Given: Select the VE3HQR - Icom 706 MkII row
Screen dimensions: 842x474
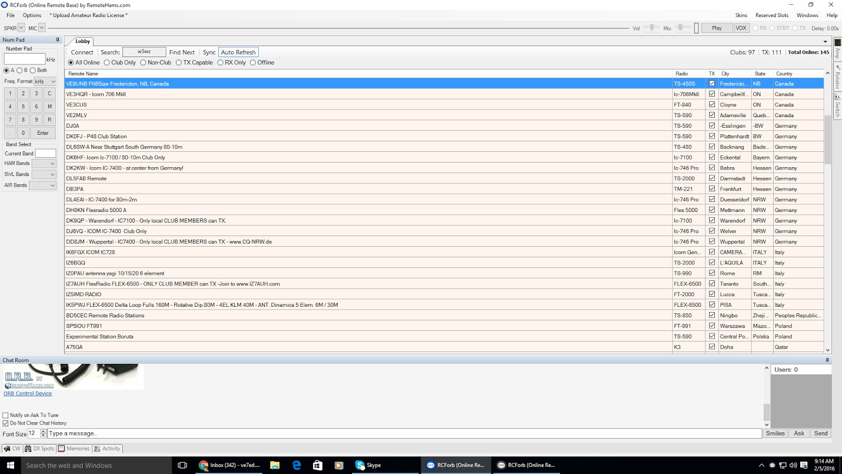Looking at the screenshot, I should pos(444,94).
